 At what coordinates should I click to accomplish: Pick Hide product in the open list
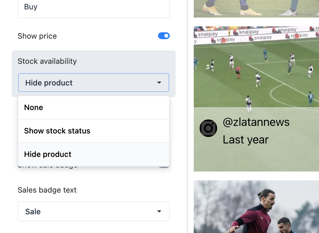pos(94,154)
